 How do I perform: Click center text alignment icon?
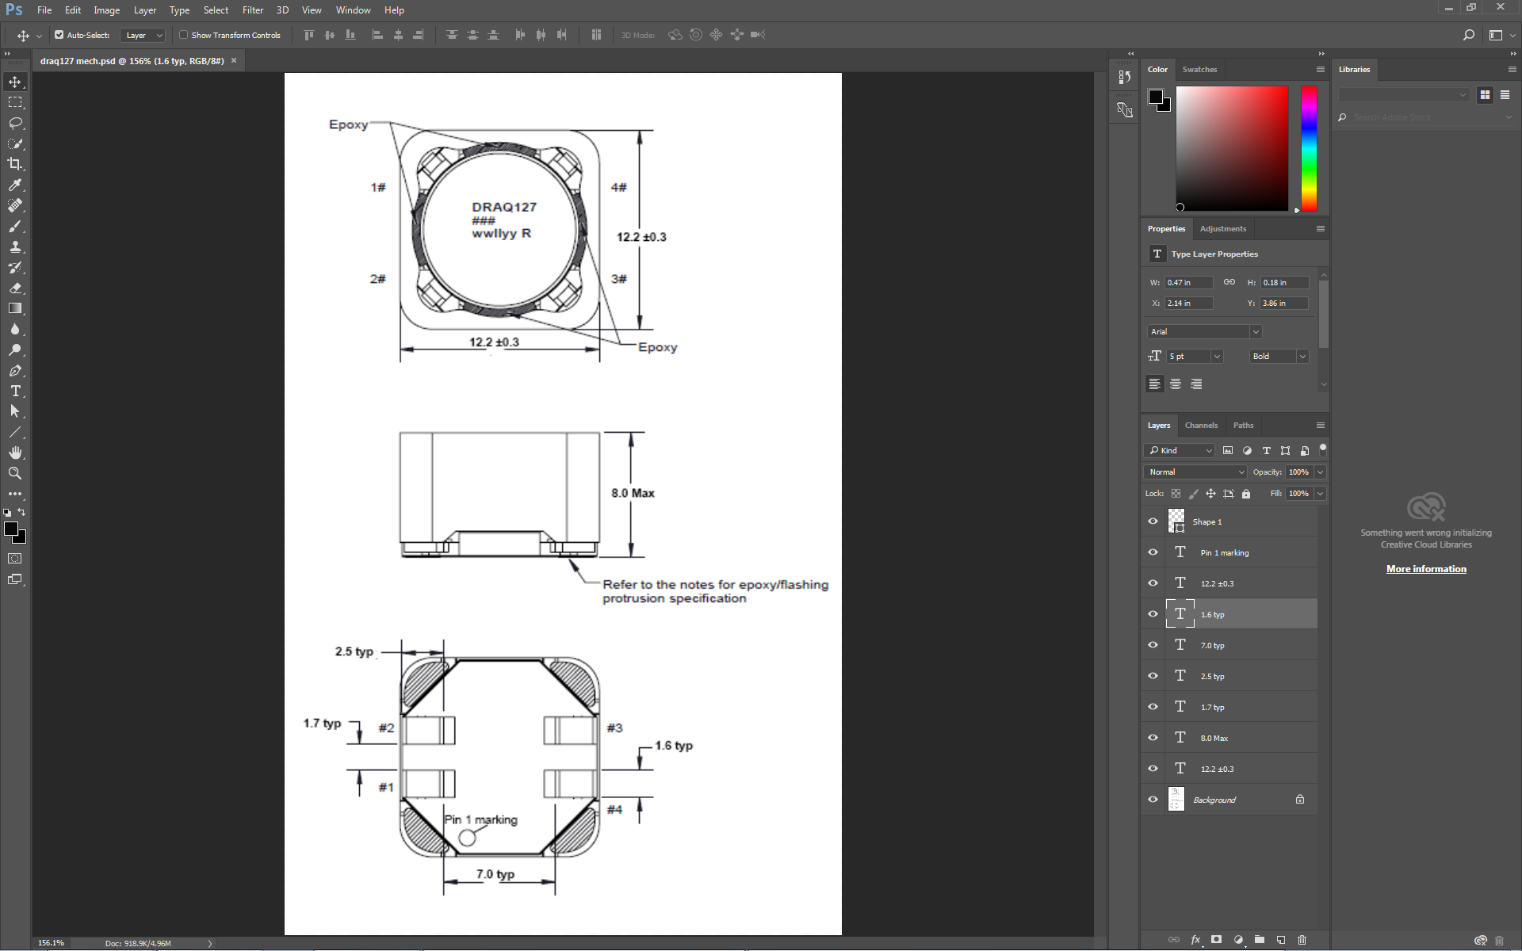(x=1176, y=384)
